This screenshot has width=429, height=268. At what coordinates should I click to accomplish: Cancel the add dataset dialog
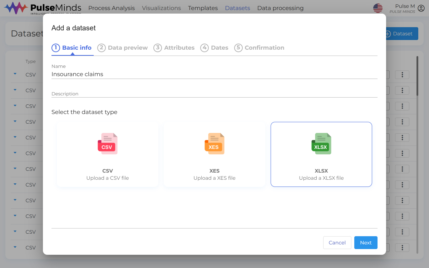point(337,243)
